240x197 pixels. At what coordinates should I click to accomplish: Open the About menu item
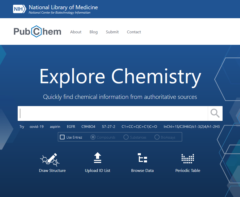click(76, 32)
